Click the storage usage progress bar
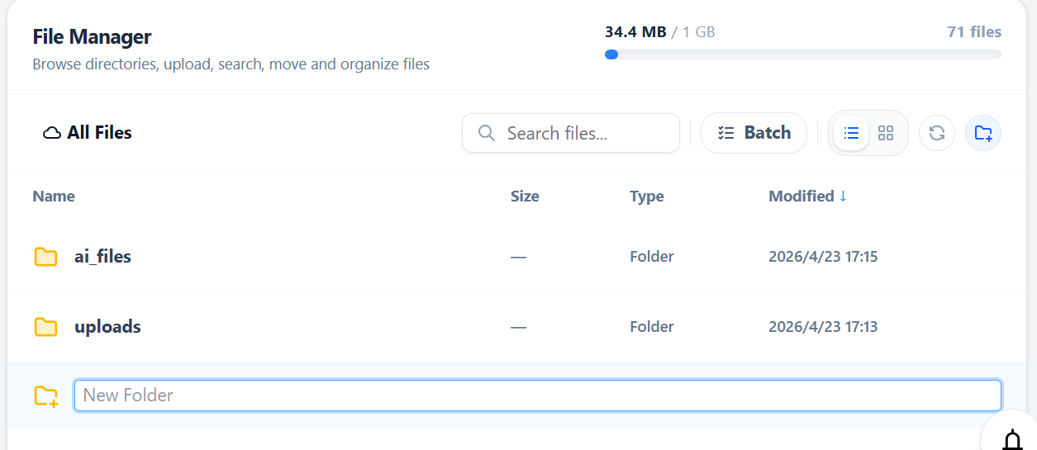The height and width of the screenshot is (450, 1037). coord(803,54)
